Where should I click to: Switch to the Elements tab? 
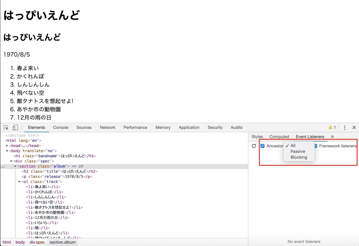(36, 127)
